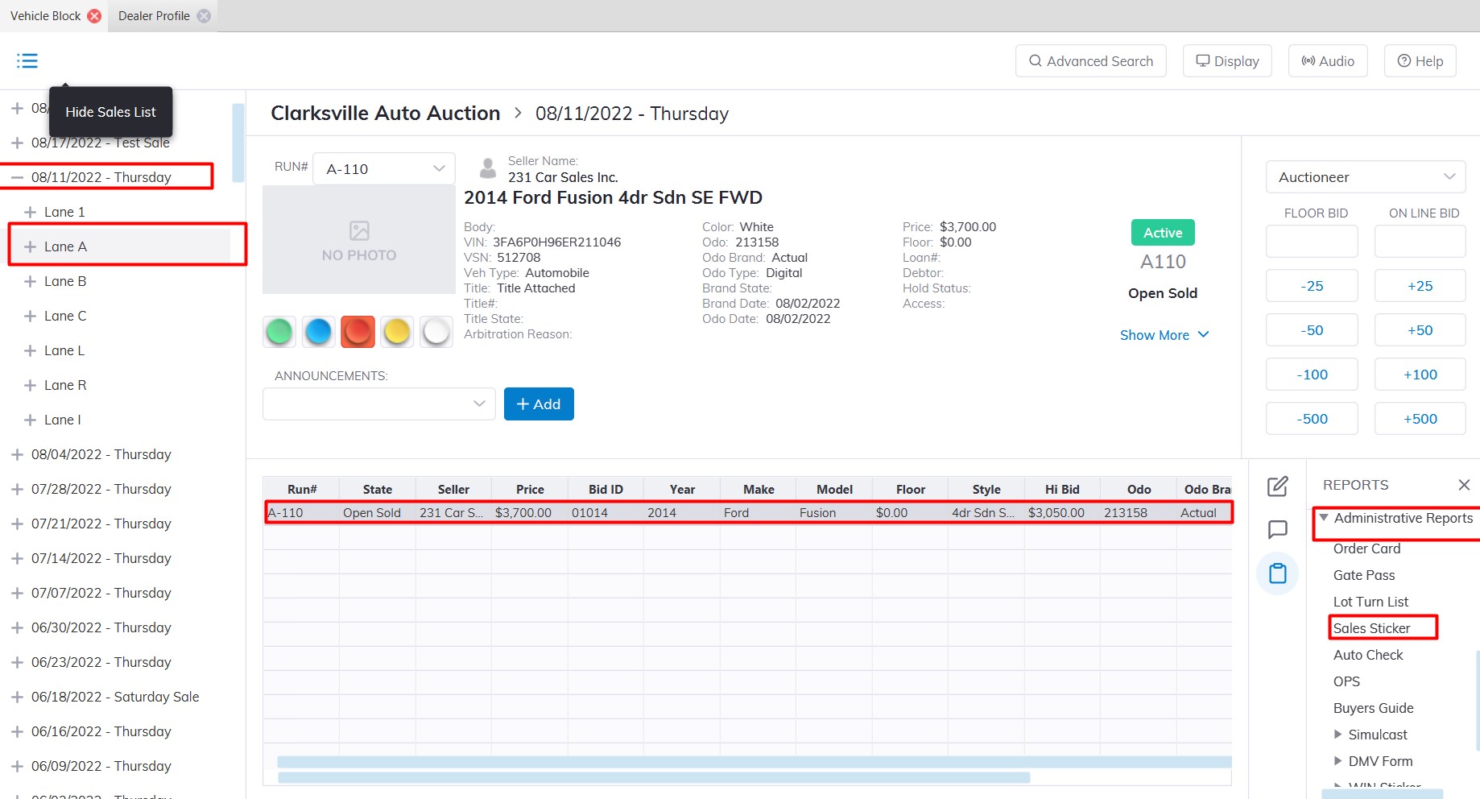Toggle the yellow light indicator
This screenshot has height=799, width=1480.
point(397,332)
